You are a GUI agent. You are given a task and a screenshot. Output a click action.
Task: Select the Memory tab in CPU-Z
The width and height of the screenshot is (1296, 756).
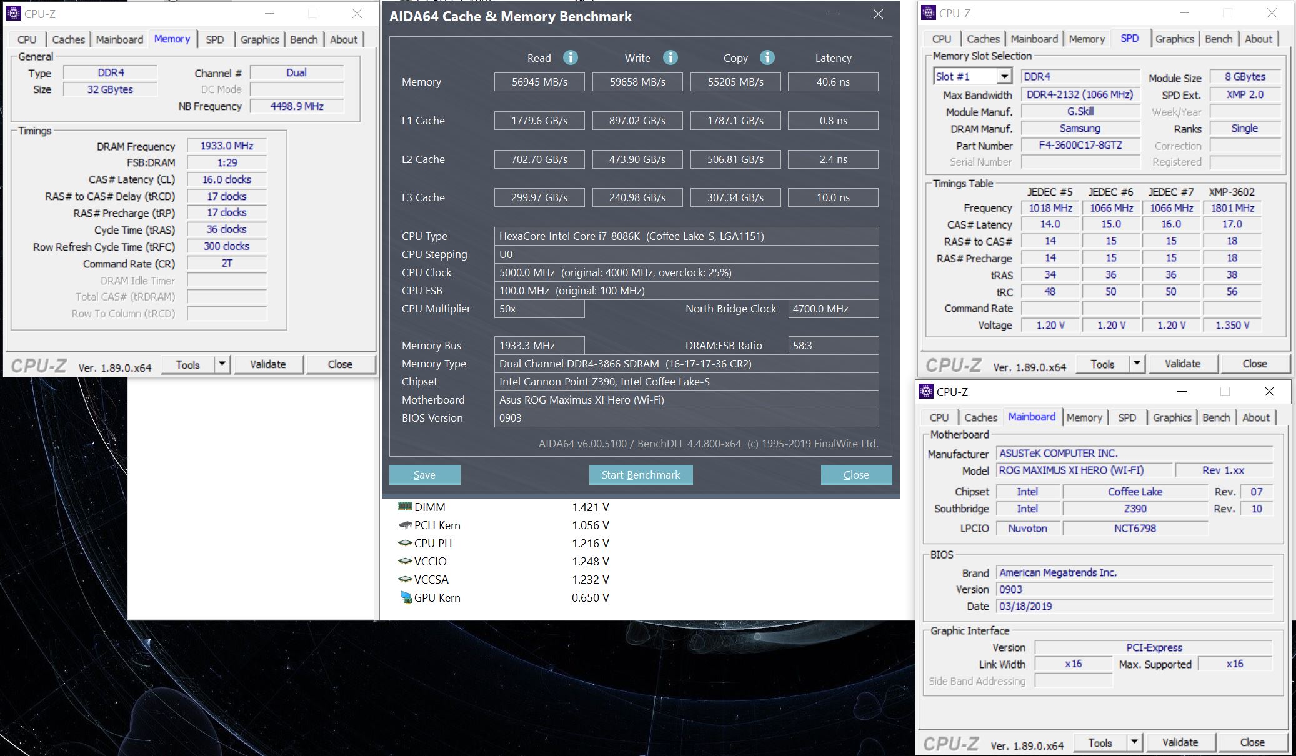[171, 37]
